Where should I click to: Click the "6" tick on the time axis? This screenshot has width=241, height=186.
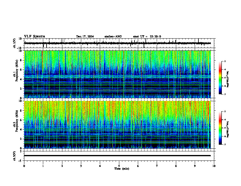tap(138, 166)
